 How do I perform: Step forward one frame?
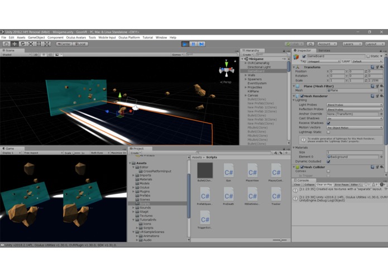202,44
